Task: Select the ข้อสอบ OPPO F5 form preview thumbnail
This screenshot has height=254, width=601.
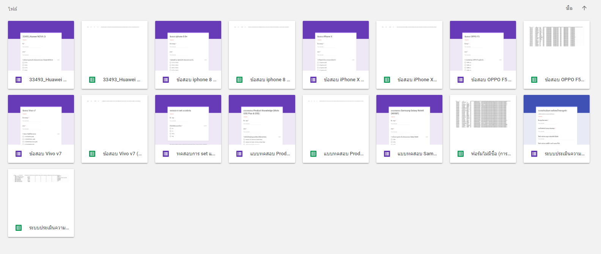Action: coord(483,46)
